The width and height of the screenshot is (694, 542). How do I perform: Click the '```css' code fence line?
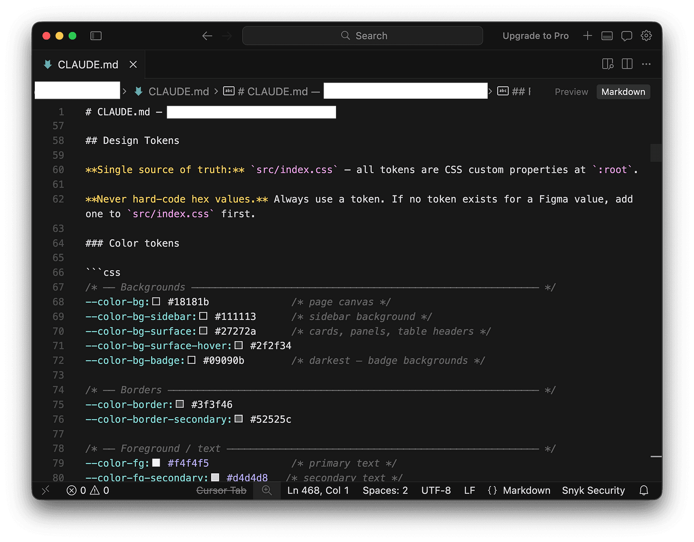tap(103, 273)
